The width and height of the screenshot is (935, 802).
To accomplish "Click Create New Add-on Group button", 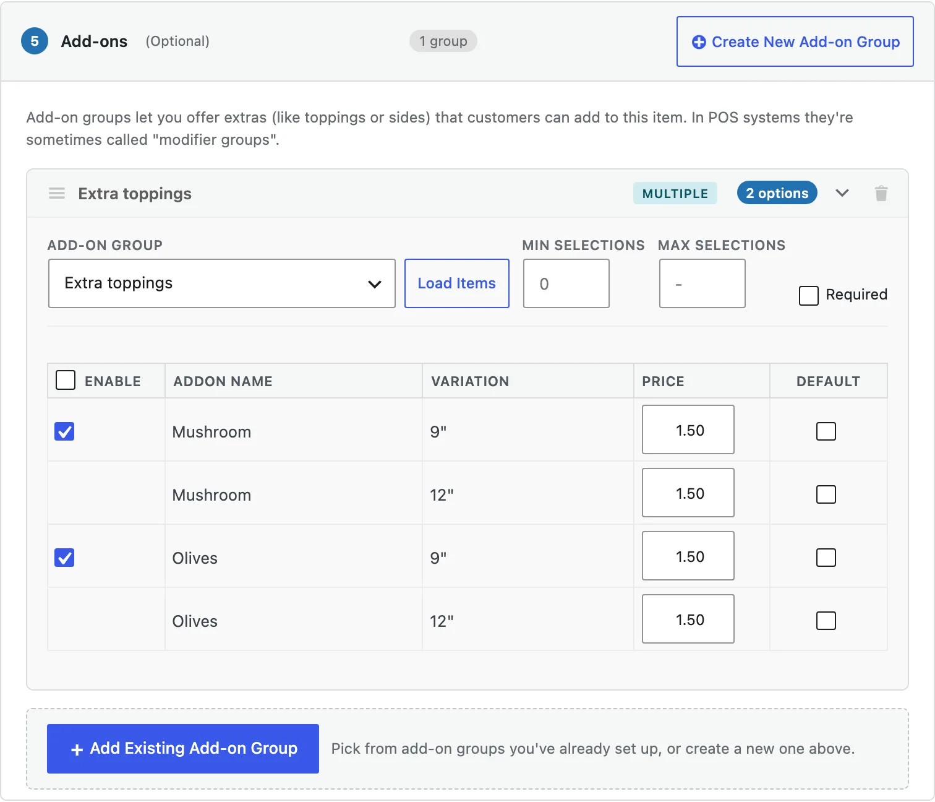I will point(795,41).
